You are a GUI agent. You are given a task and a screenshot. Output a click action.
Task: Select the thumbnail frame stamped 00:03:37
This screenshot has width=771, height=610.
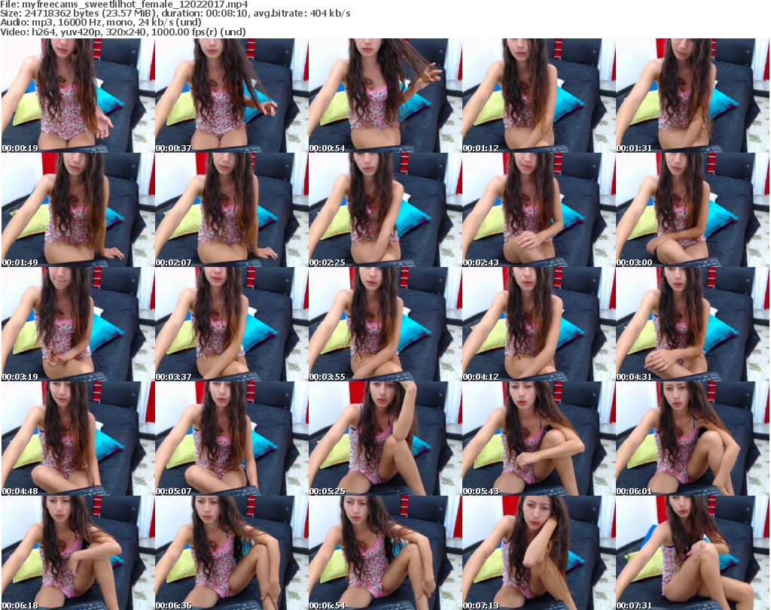232,325
